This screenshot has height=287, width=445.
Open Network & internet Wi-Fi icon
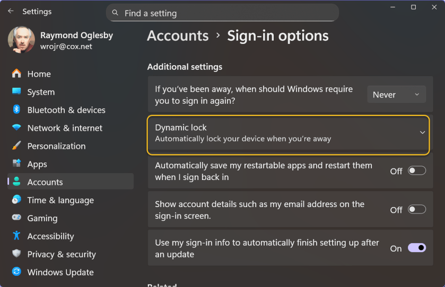pos(16,128)
